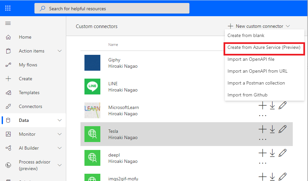This screenshot has width=308, height=181.
Task: Select the deepl connector name
Action: point(114,155)
